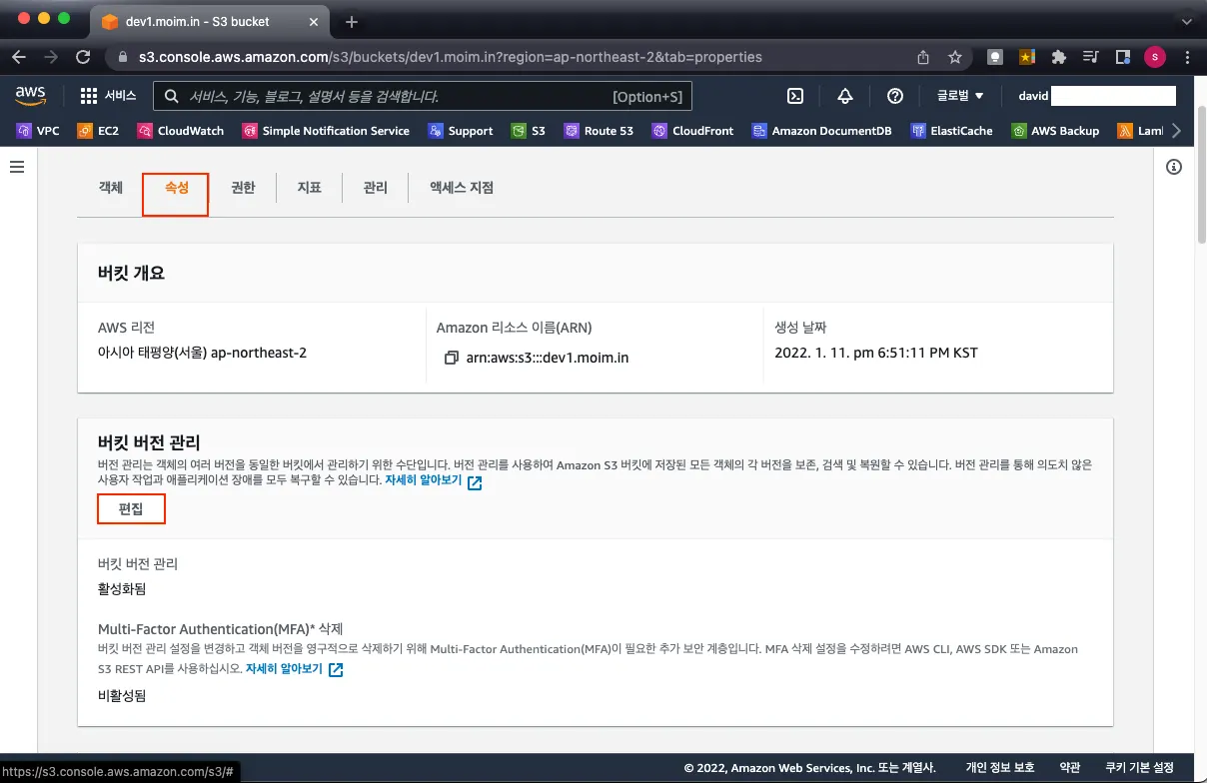The image size is (1207, 783).
Task: Open the Support bookmark shortcut
Action: (461, 131)
